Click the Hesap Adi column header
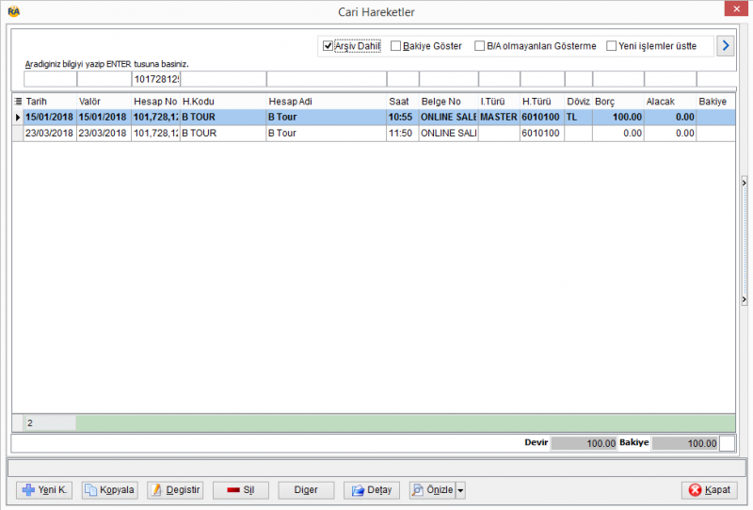Screen dimensions: 753x510 pyautogui.click(x=327, y=102)
